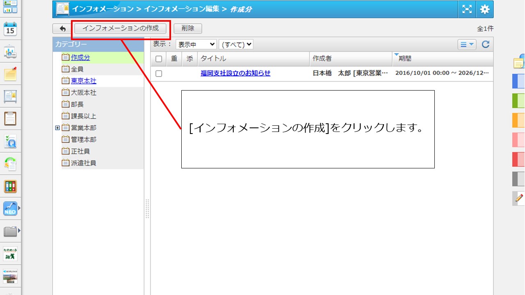Expand the 営業本部 category node
This screenshot has width=525, height=295.
click(57, 128)
